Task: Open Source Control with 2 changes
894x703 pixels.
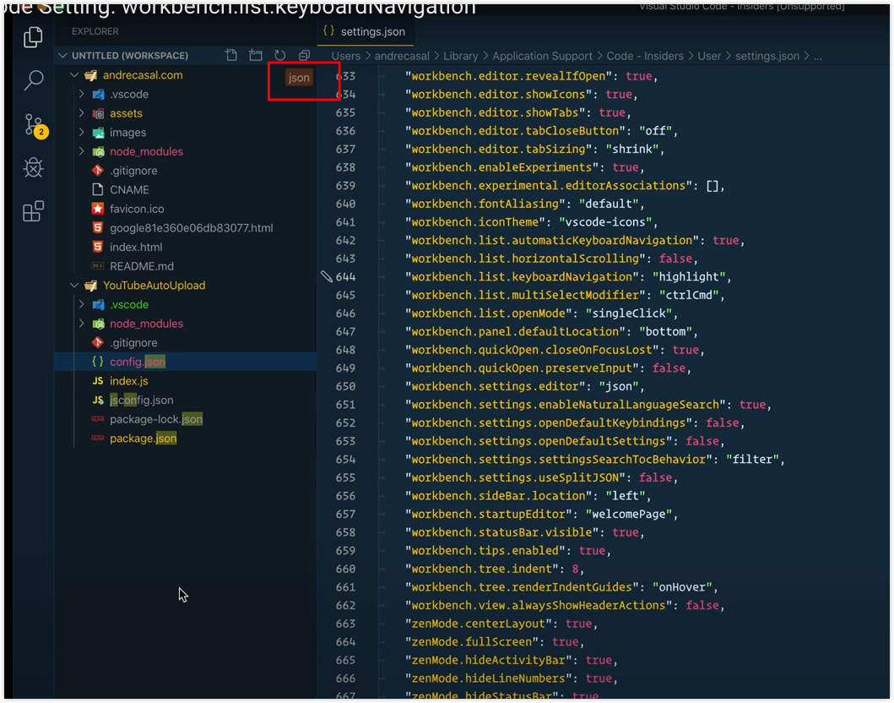Action: pyautogui.click(x=35, y=126)
